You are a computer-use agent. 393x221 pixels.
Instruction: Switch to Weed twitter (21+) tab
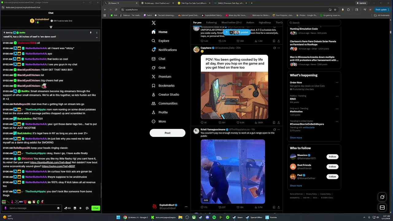(231, 22)
